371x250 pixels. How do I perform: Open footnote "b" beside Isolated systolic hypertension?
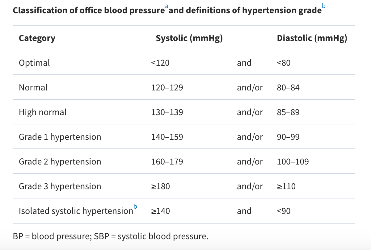pos(135,206)
